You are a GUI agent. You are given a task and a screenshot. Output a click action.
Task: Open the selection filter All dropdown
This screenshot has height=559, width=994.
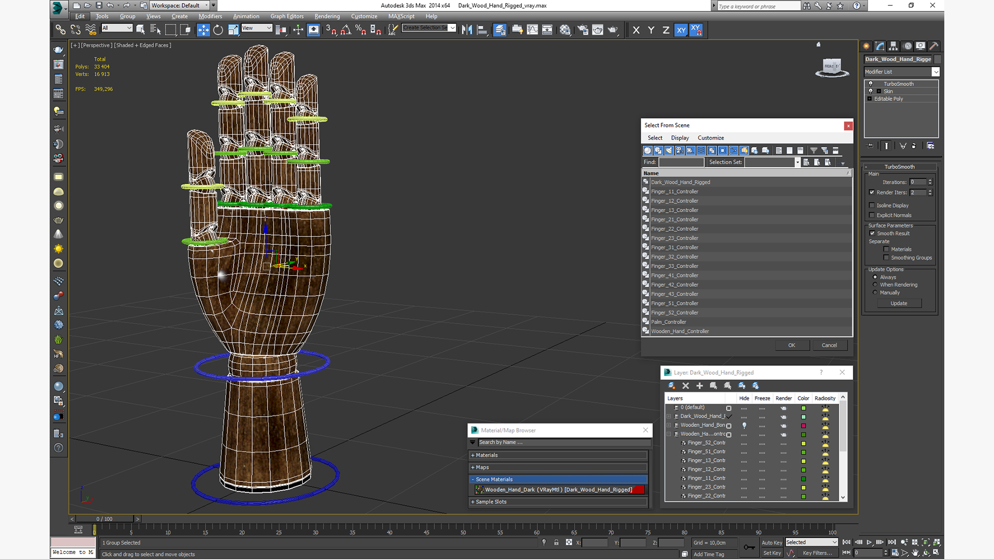pos(117,28)
